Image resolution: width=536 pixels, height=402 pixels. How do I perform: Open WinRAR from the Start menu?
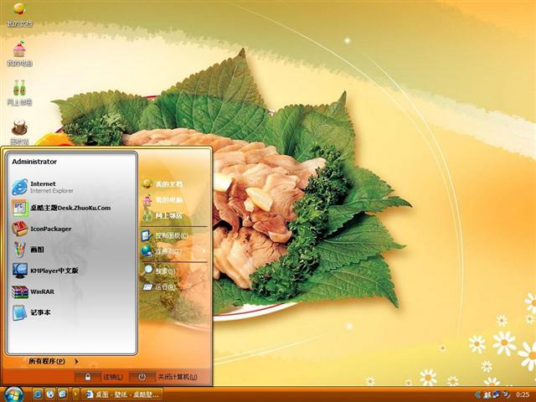coord(41,292)
